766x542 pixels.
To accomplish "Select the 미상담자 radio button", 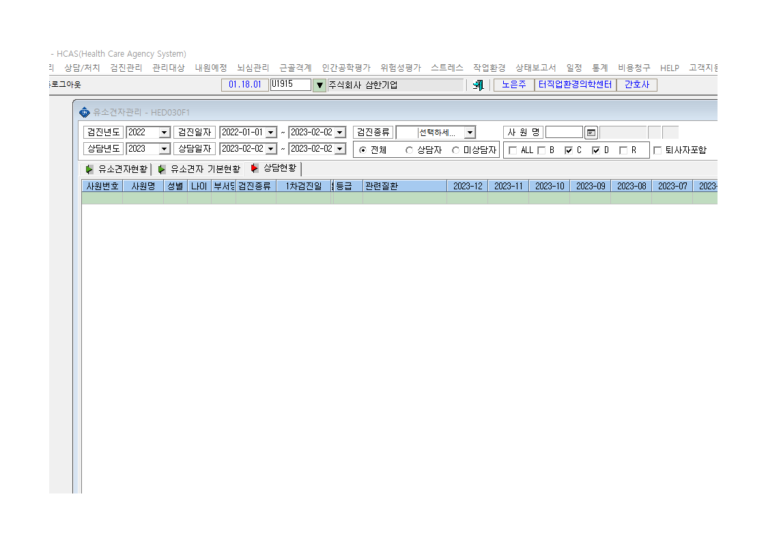I will (x=456, y=150).
